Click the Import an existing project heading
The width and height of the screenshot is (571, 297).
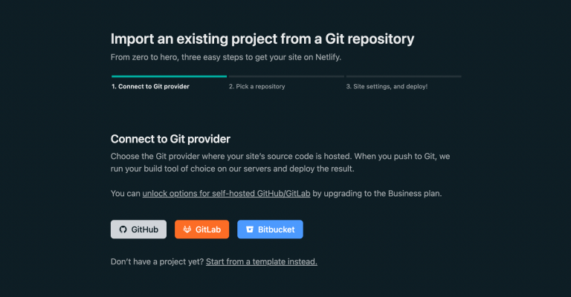point(262,39)
